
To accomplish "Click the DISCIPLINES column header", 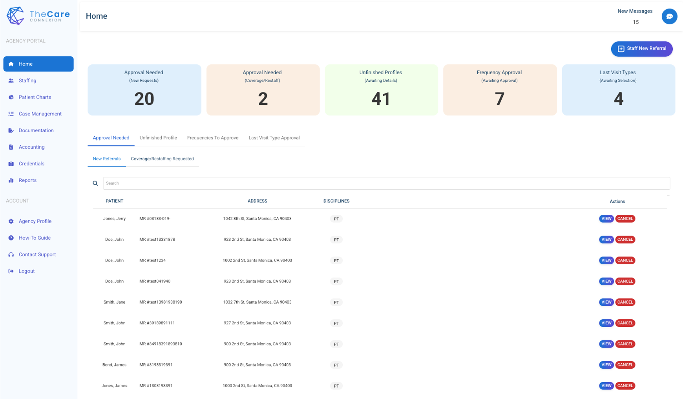I will [336, 201].
